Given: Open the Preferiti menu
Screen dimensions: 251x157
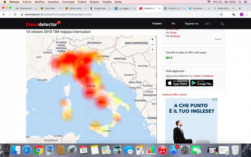Looking at the screenshot, I should click(x=82, y=2).
